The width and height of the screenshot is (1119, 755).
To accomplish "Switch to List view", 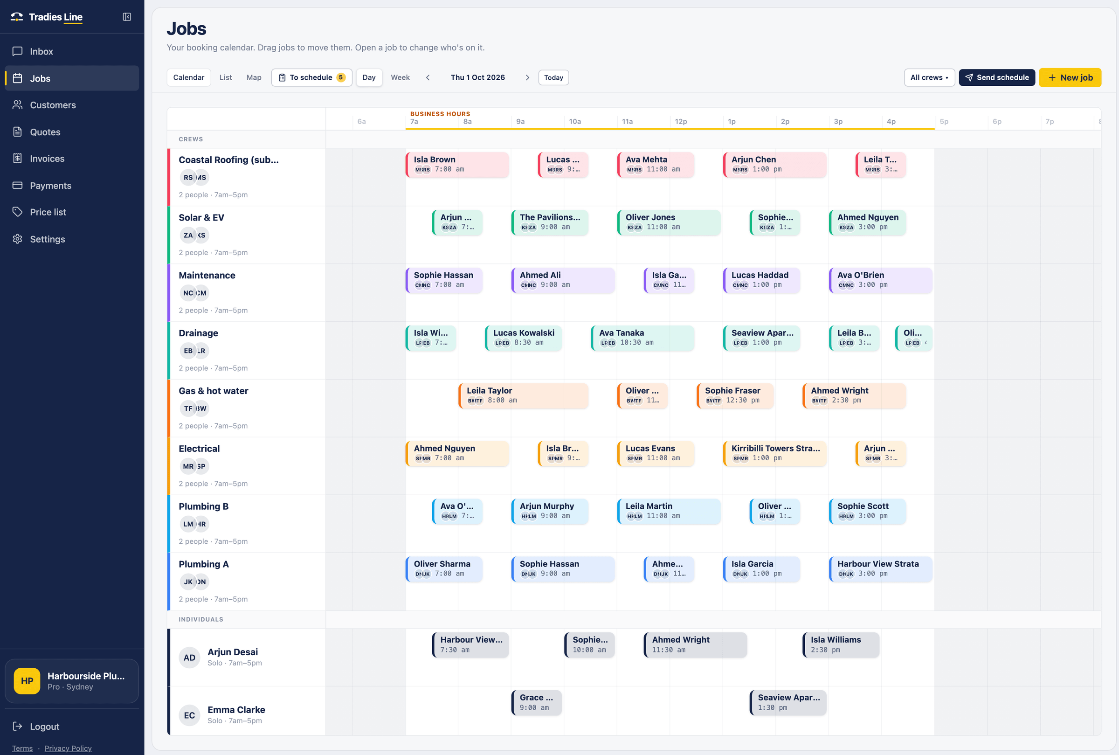I will pos(226,77).
